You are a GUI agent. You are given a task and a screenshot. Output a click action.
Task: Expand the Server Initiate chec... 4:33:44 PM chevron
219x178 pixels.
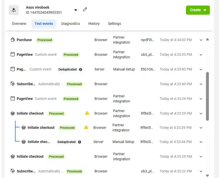click(201, 142)
